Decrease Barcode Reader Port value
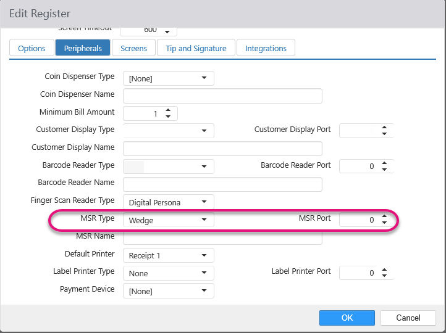The height and width of the screenshot is (333, 446). (x=384, y=170)
